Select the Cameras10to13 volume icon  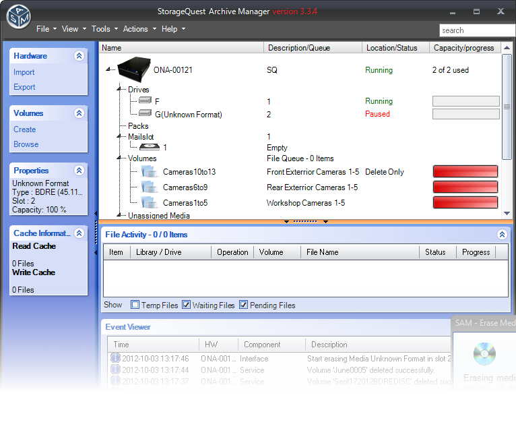point(150,171)
